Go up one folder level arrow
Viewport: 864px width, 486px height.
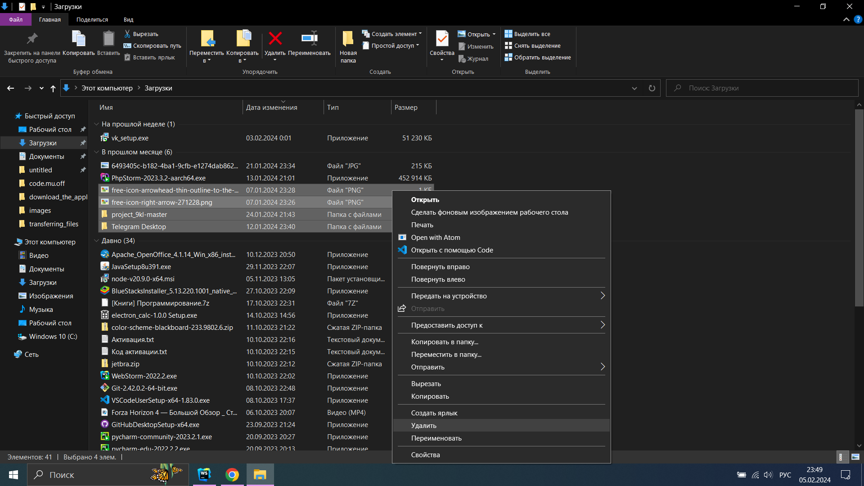[x=53, y=88]
